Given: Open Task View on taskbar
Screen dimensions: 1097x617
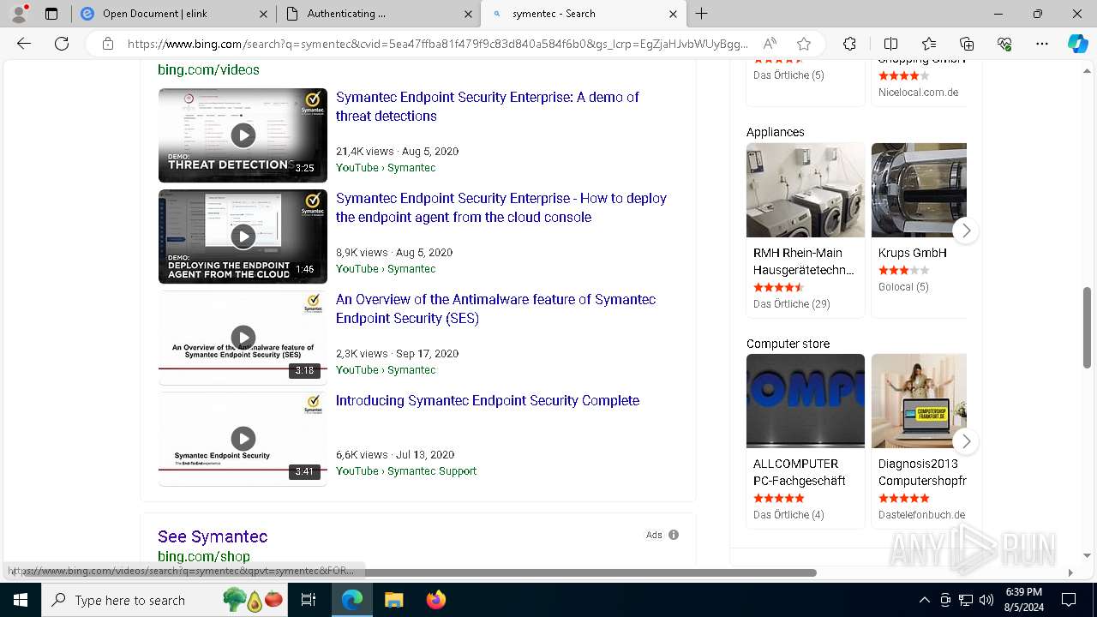Looking at the screenshot, I should pyautogui.click(x=309, y=600).
